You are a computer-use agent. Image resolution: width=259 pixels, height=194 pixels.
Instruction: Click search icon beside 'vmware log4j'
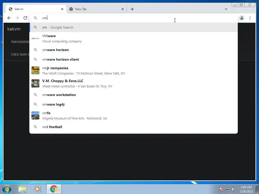35,104
